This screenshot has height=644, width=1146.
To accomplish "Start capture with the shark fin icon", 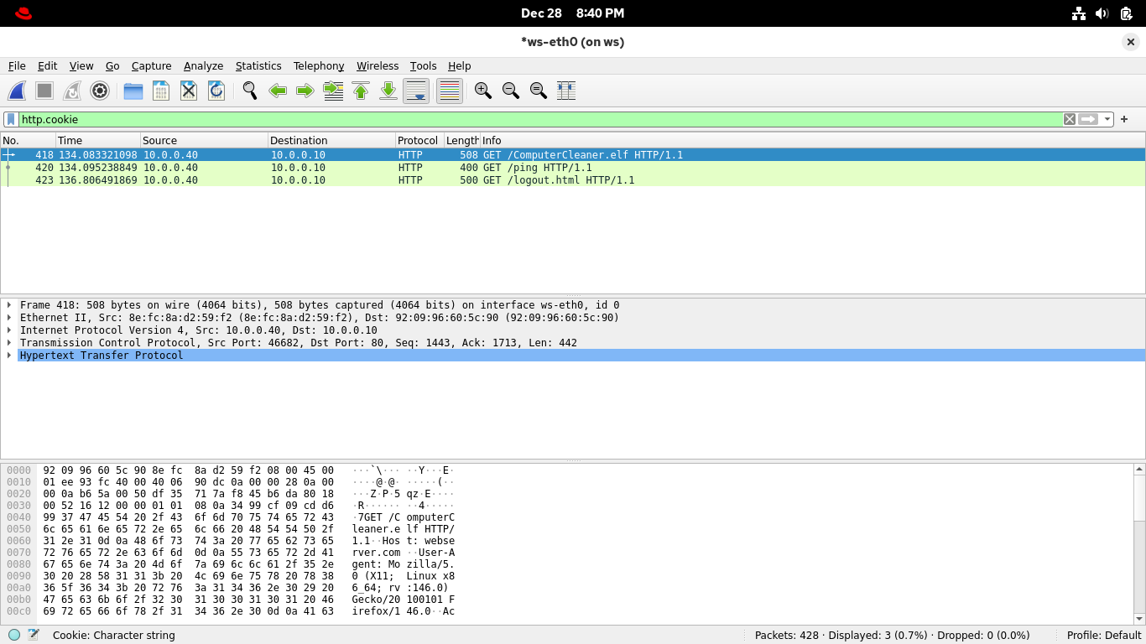I will pos(17,91).
